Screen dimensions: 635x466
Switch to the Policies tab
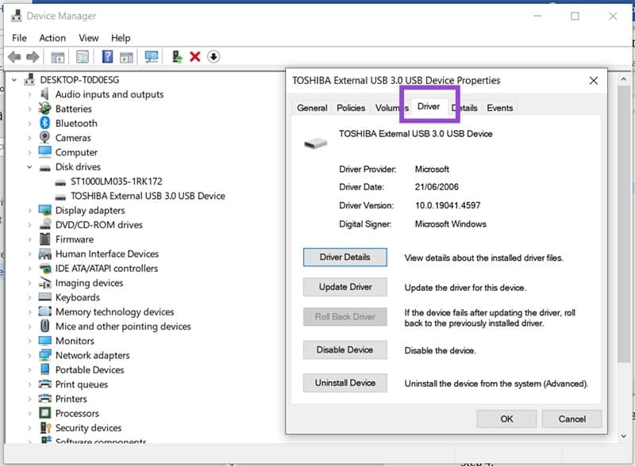351,108
